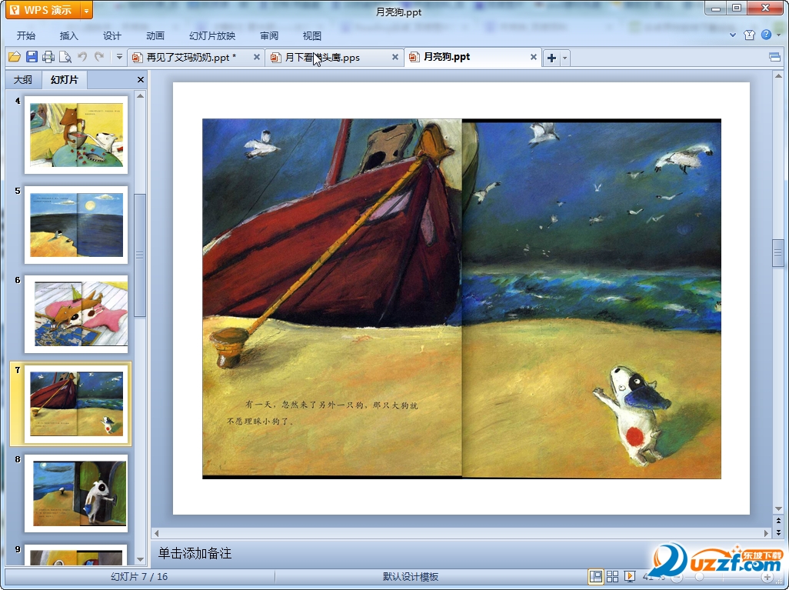The width and height of the screenshot is (789, 590).
Task: Close the slide thumbnail pane
Action: coord(141,79)
